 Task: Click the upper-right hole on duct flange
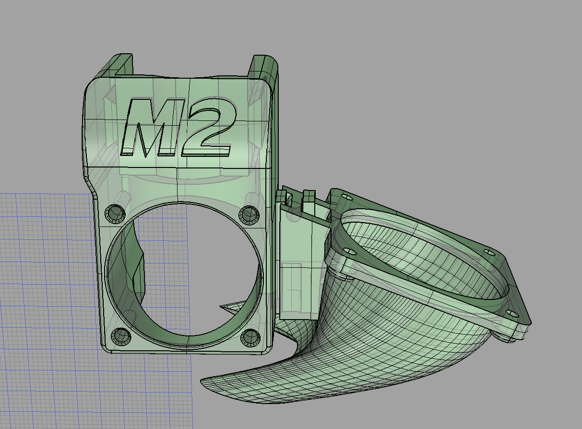click(x=488, y=251)
